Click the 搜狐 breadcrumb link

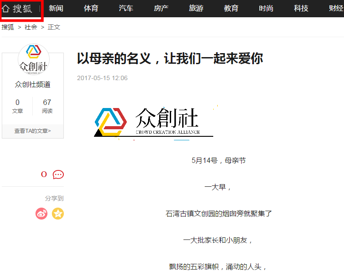point(8,27)
